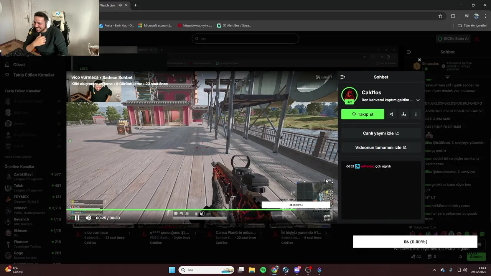Pause the clip with the pause button
Viewport: 491px width, 276px height.
[77, 218]
